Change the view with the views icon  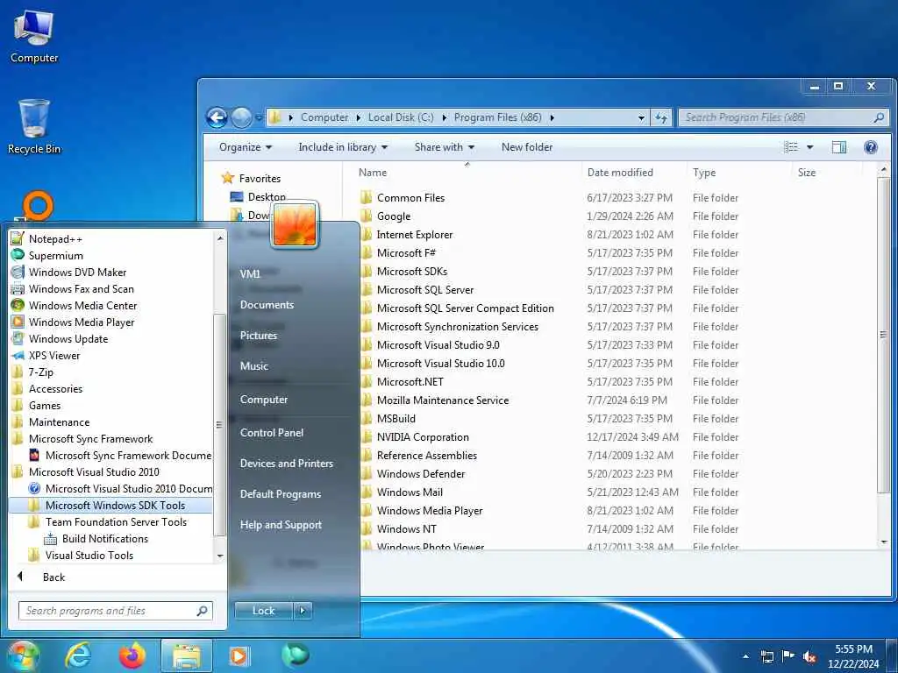[x=790, y=147]
